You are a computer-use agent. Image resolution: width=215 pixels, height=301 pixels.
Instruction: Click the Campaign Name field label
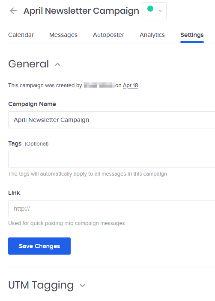point(32,104)
